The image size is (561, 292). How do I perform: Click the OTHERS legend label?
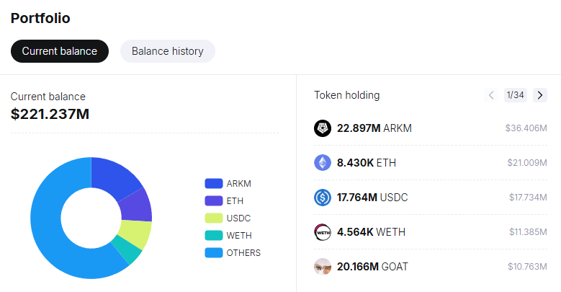tap(243, 252)
